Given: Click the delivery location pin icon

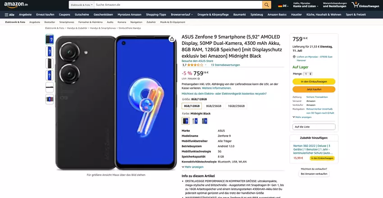Looking at the screenshot, I should pyautogui.click(x=294, y=57).
